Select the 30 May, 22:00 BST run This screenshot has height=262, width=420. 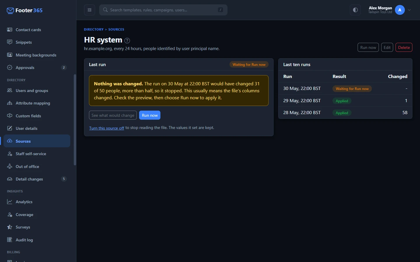[x=345, y=88]
